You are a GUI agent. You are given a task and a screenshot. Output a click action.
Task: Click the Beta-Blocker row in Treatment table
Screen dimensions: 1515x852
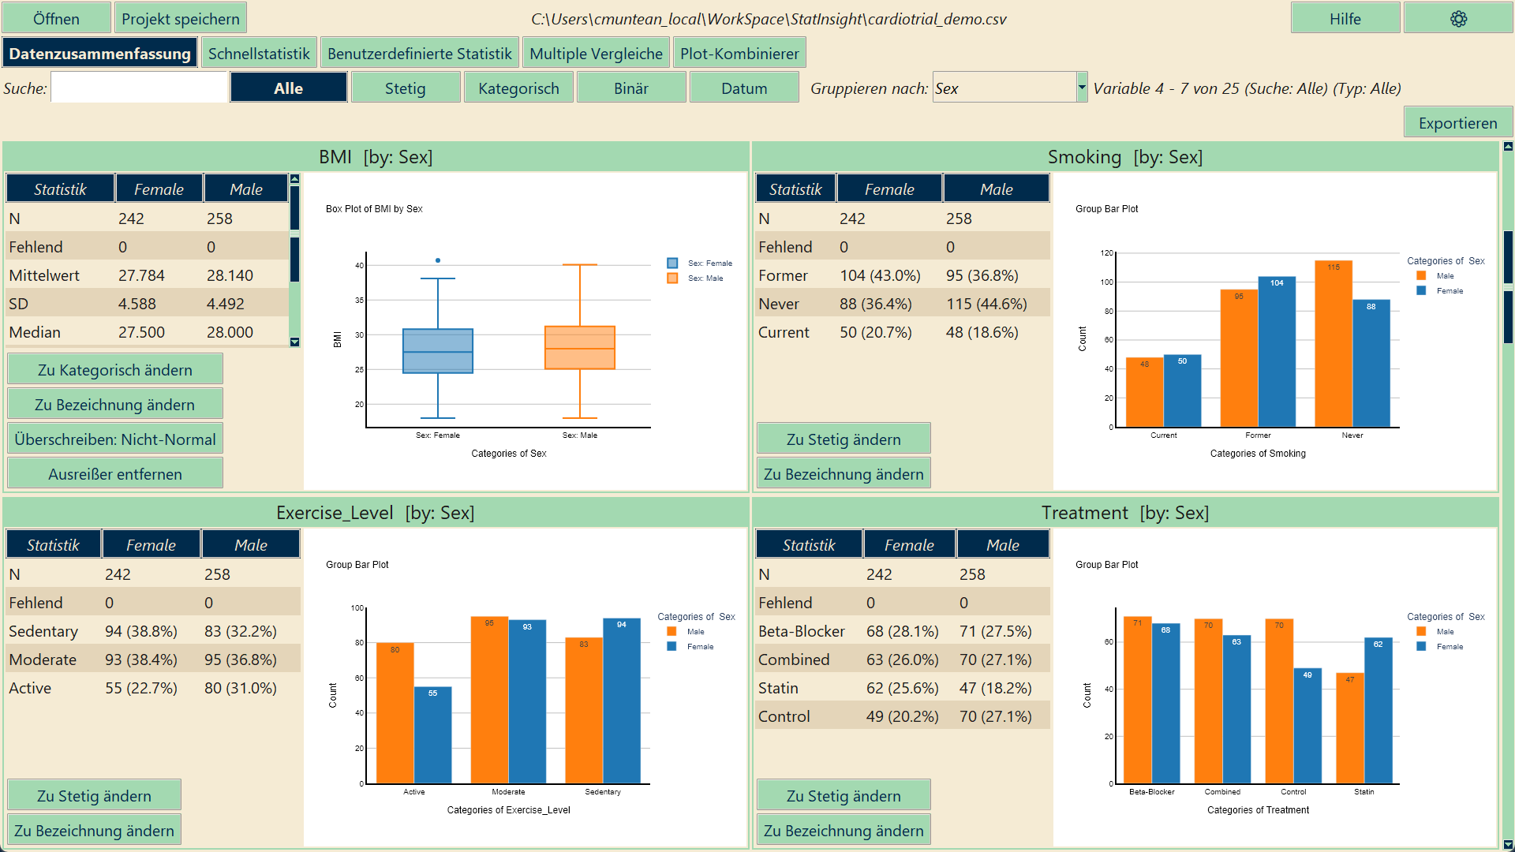(x=903, y=631)
